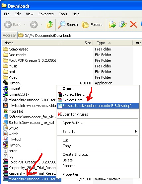The height and width of the screenshot is (184, 142).
Task: Go up one folder level
Action: [x=49, y=25]
